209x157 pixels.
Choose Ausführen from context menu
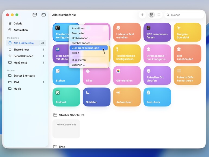[x=88, y=29]
